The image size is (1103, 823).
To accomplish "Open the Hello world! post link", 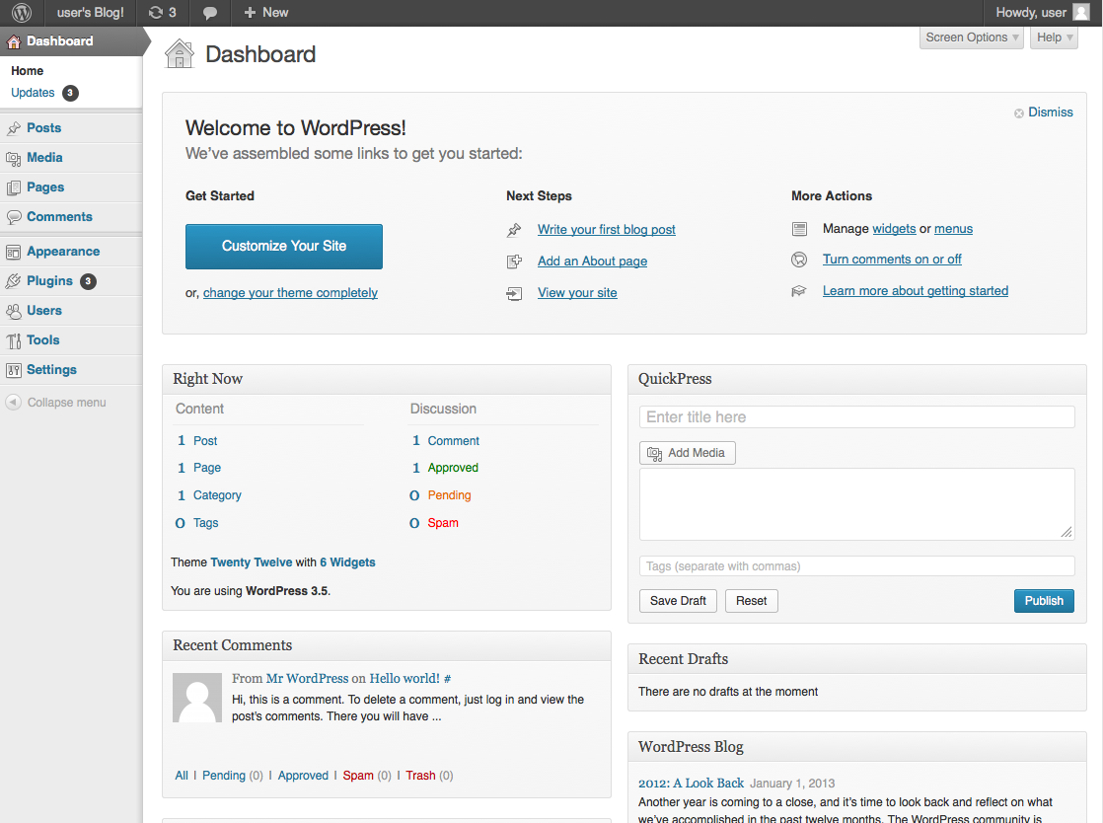I will point(404,678).
